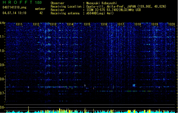Click the 1320 time marker
The image size is (178, 113).
click(x=171, y=24)
